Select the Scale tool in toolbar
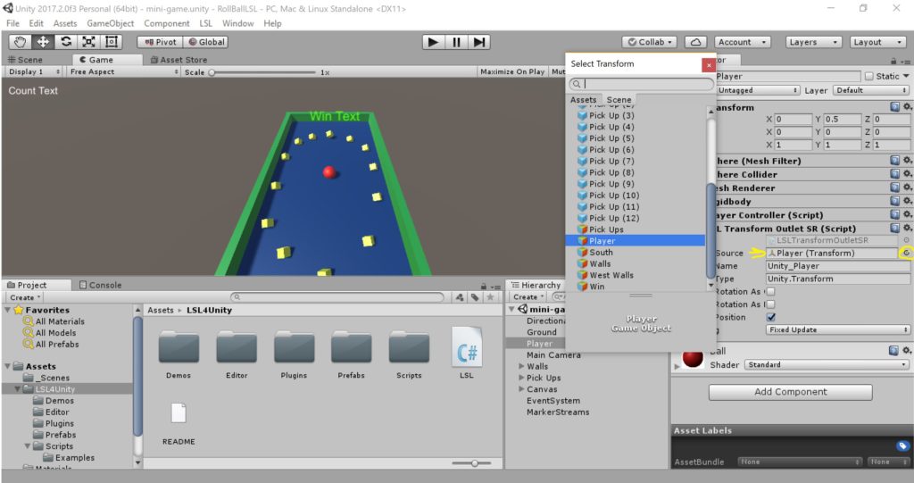The width and height of the screenshot is (914, 483). (88, 42)
